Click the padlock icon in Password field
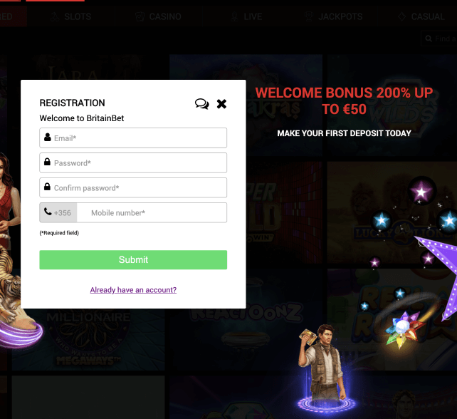 tap(47, 162)
